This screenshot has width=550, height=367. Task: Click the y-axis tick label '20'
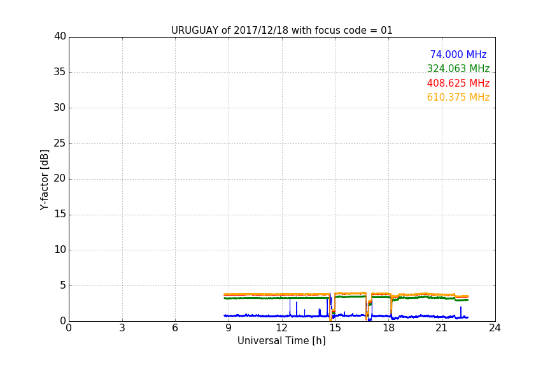(60, 179)
